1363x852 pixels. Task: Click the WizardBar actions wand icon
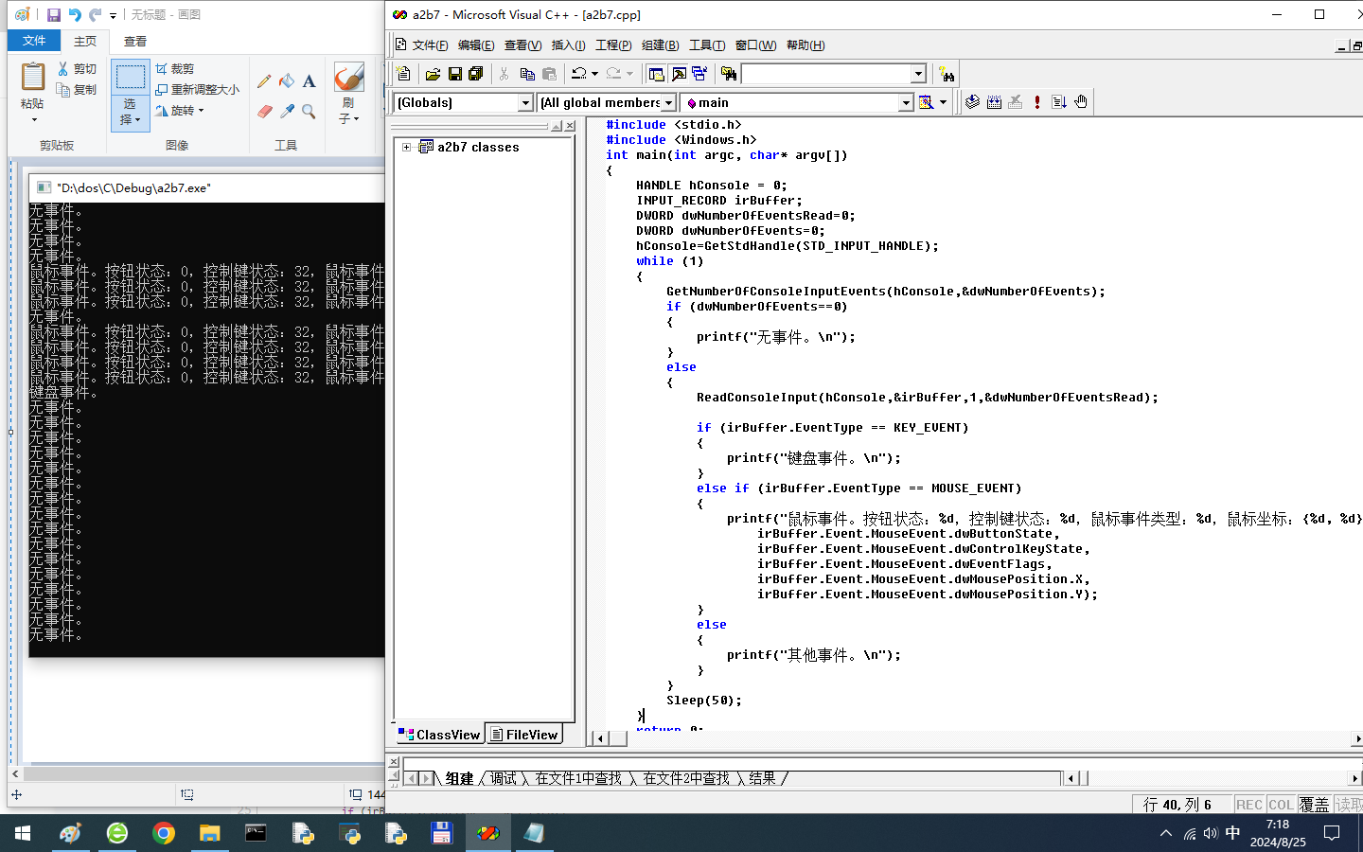pyautogui.click(x=927, y=102)
